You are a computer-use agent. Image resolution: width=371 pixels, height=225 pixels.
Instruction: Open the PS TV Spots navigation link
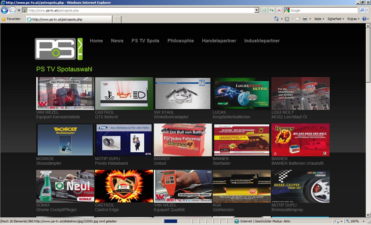(146, 41)
